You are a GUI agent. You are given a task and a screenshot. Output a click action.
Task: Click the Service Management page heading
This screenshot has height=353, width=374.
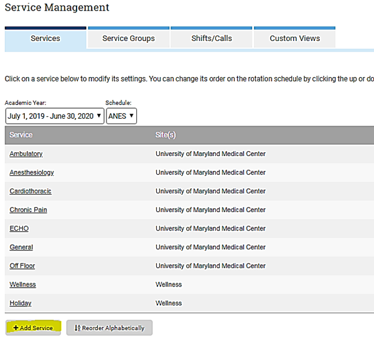pyautogui.click(x=57, y=7)
